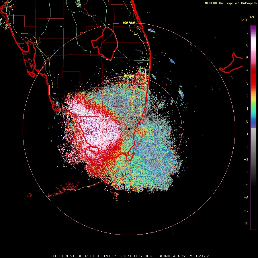Click the TH legend label
The image size is (258, 258).
pyautogui.click(x=246, y=223)
